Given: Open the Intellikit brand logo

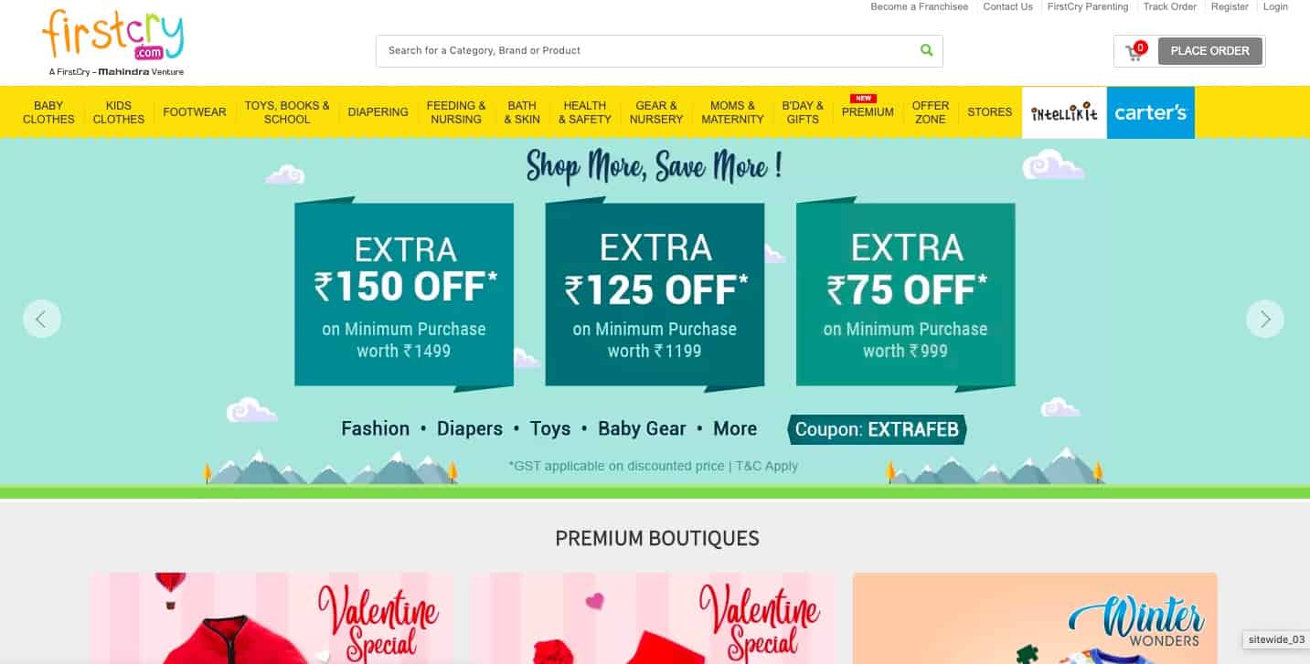Looking at the screenshot, I should tap(1064, 112).
